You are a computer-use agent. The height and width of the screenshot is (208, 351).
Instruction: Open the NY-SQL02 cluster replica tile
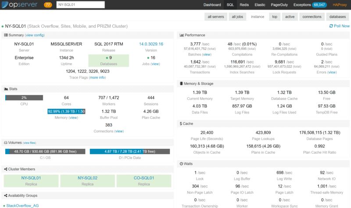point(87,181)
